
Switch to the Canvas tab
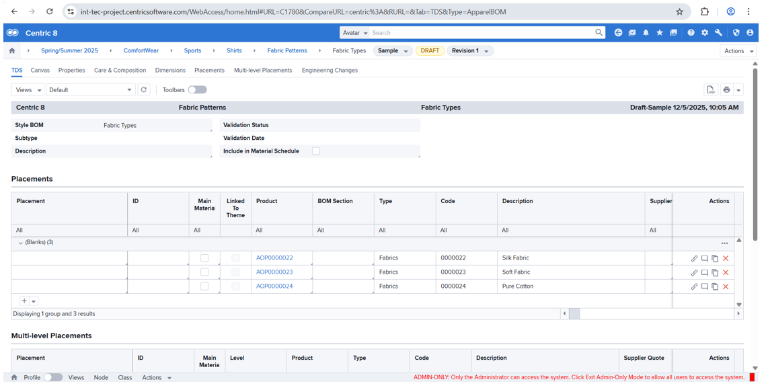pyautogui.click(x=40, y=71)
